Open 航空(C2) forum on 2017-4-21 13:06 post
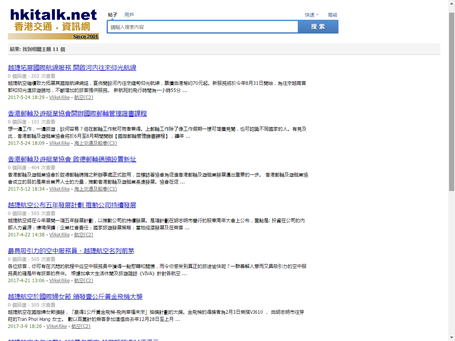This screenshot has width=455, height=341. tap(84, 281)
